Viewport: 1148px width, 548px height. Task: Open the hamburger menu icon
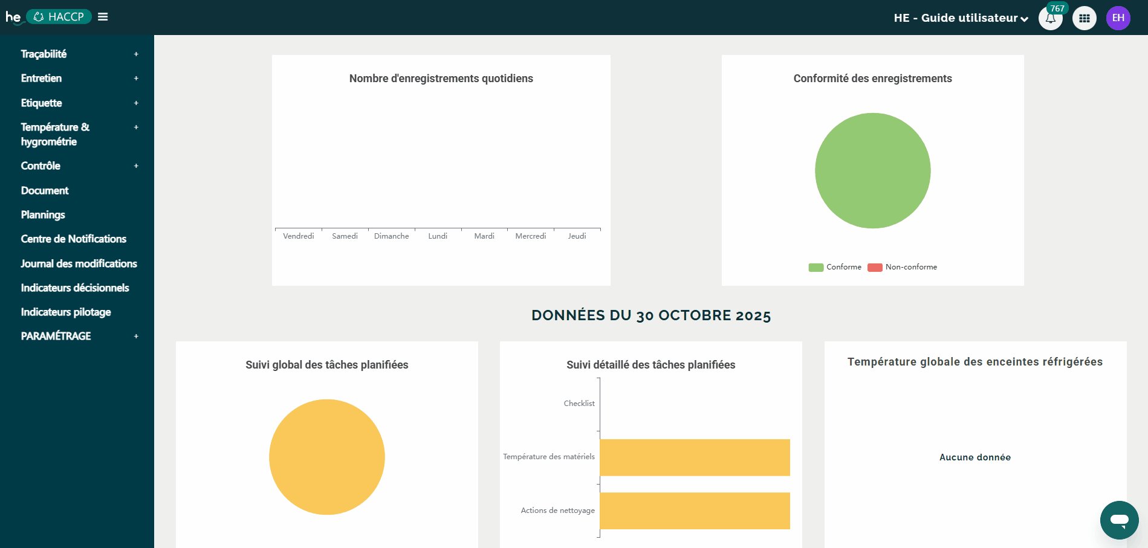click(103, 16)
